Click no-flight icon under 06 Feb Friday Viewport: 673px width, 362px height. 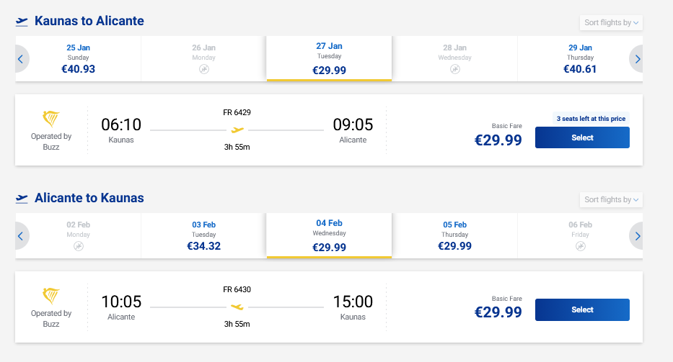click(x=580, y=246)
